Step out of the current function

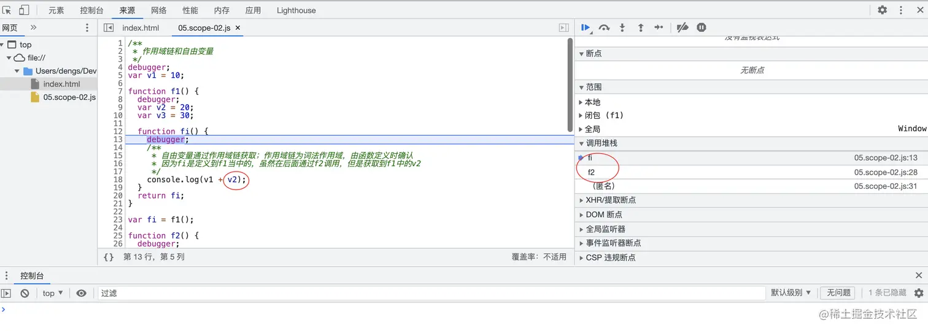click(641, 28)
